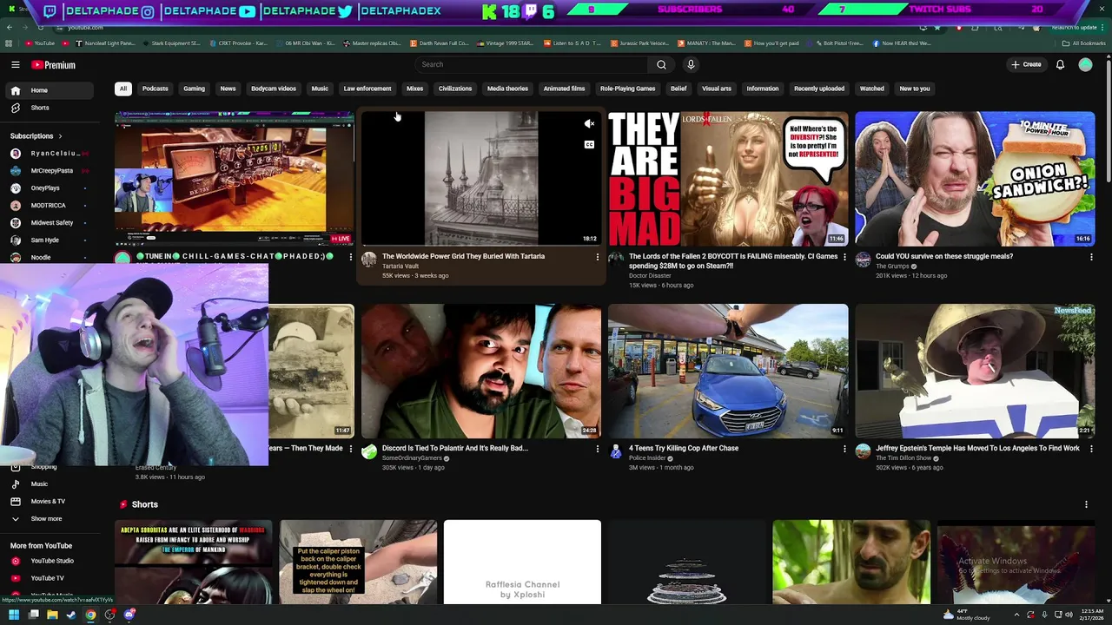
Task: Play the THEY ARE BIG MAD video thumbnail
Action: click(728, 179)
